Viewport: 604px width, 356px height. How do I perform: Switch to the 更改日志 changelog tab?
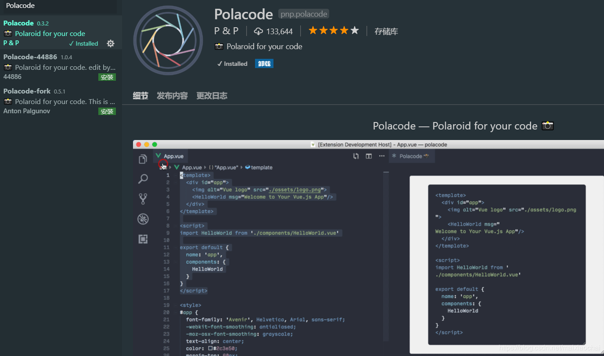[212, 96]
